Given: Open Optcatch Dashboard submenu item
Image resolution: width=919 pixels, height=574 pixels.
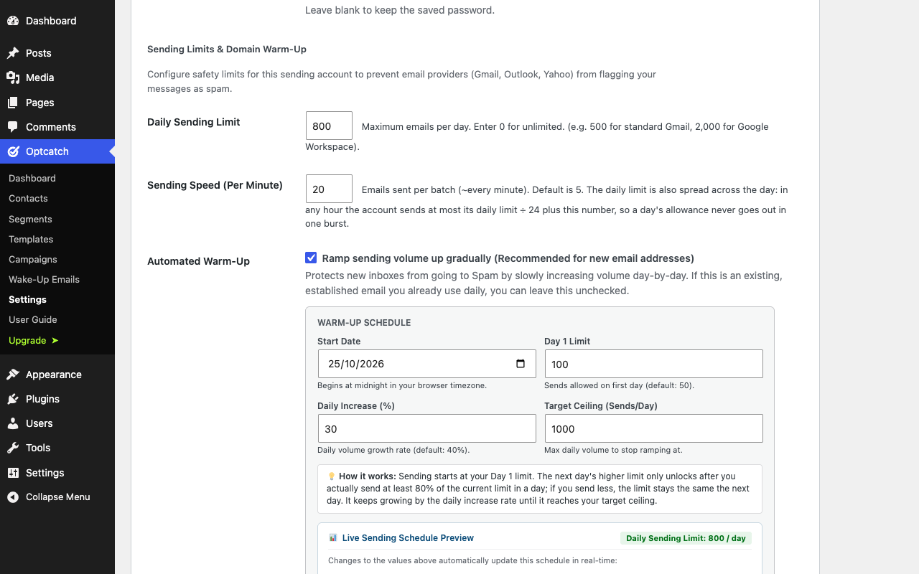Looking at the screenshot, I should 32,178.
